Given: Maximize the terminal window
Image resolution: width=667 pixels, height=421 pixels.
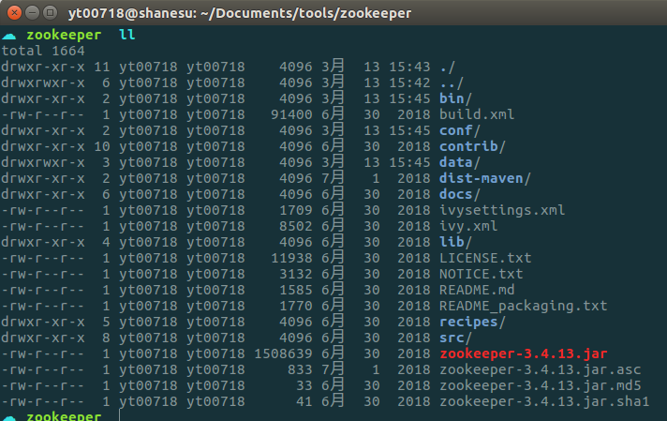Looking at the screenshot, I should (51, 13).
